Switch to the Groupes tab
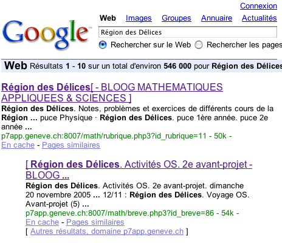This screenshot has height=243, width=282. [x=176, y=18]
